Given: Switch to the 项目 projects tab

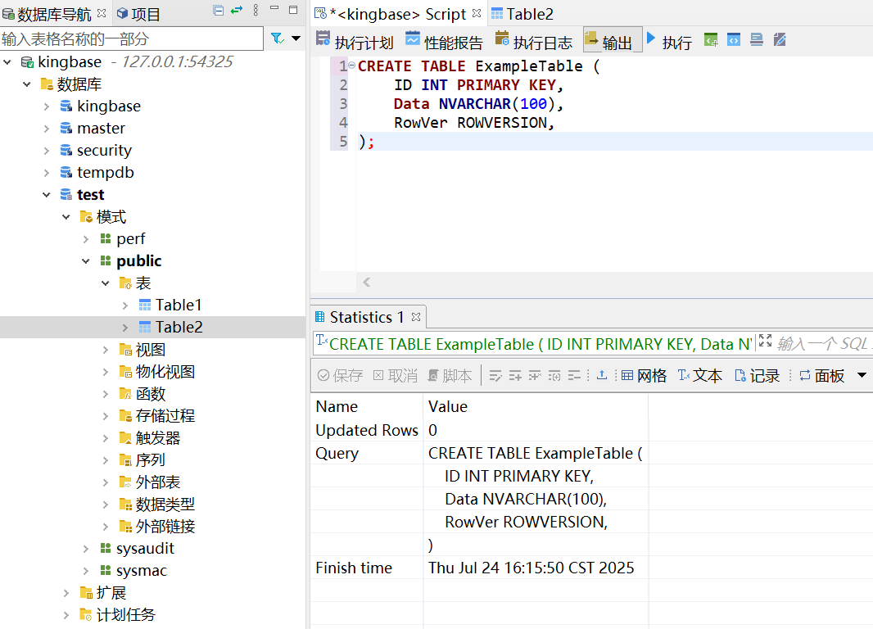Looking at the screenshot, I should [138, 14].
